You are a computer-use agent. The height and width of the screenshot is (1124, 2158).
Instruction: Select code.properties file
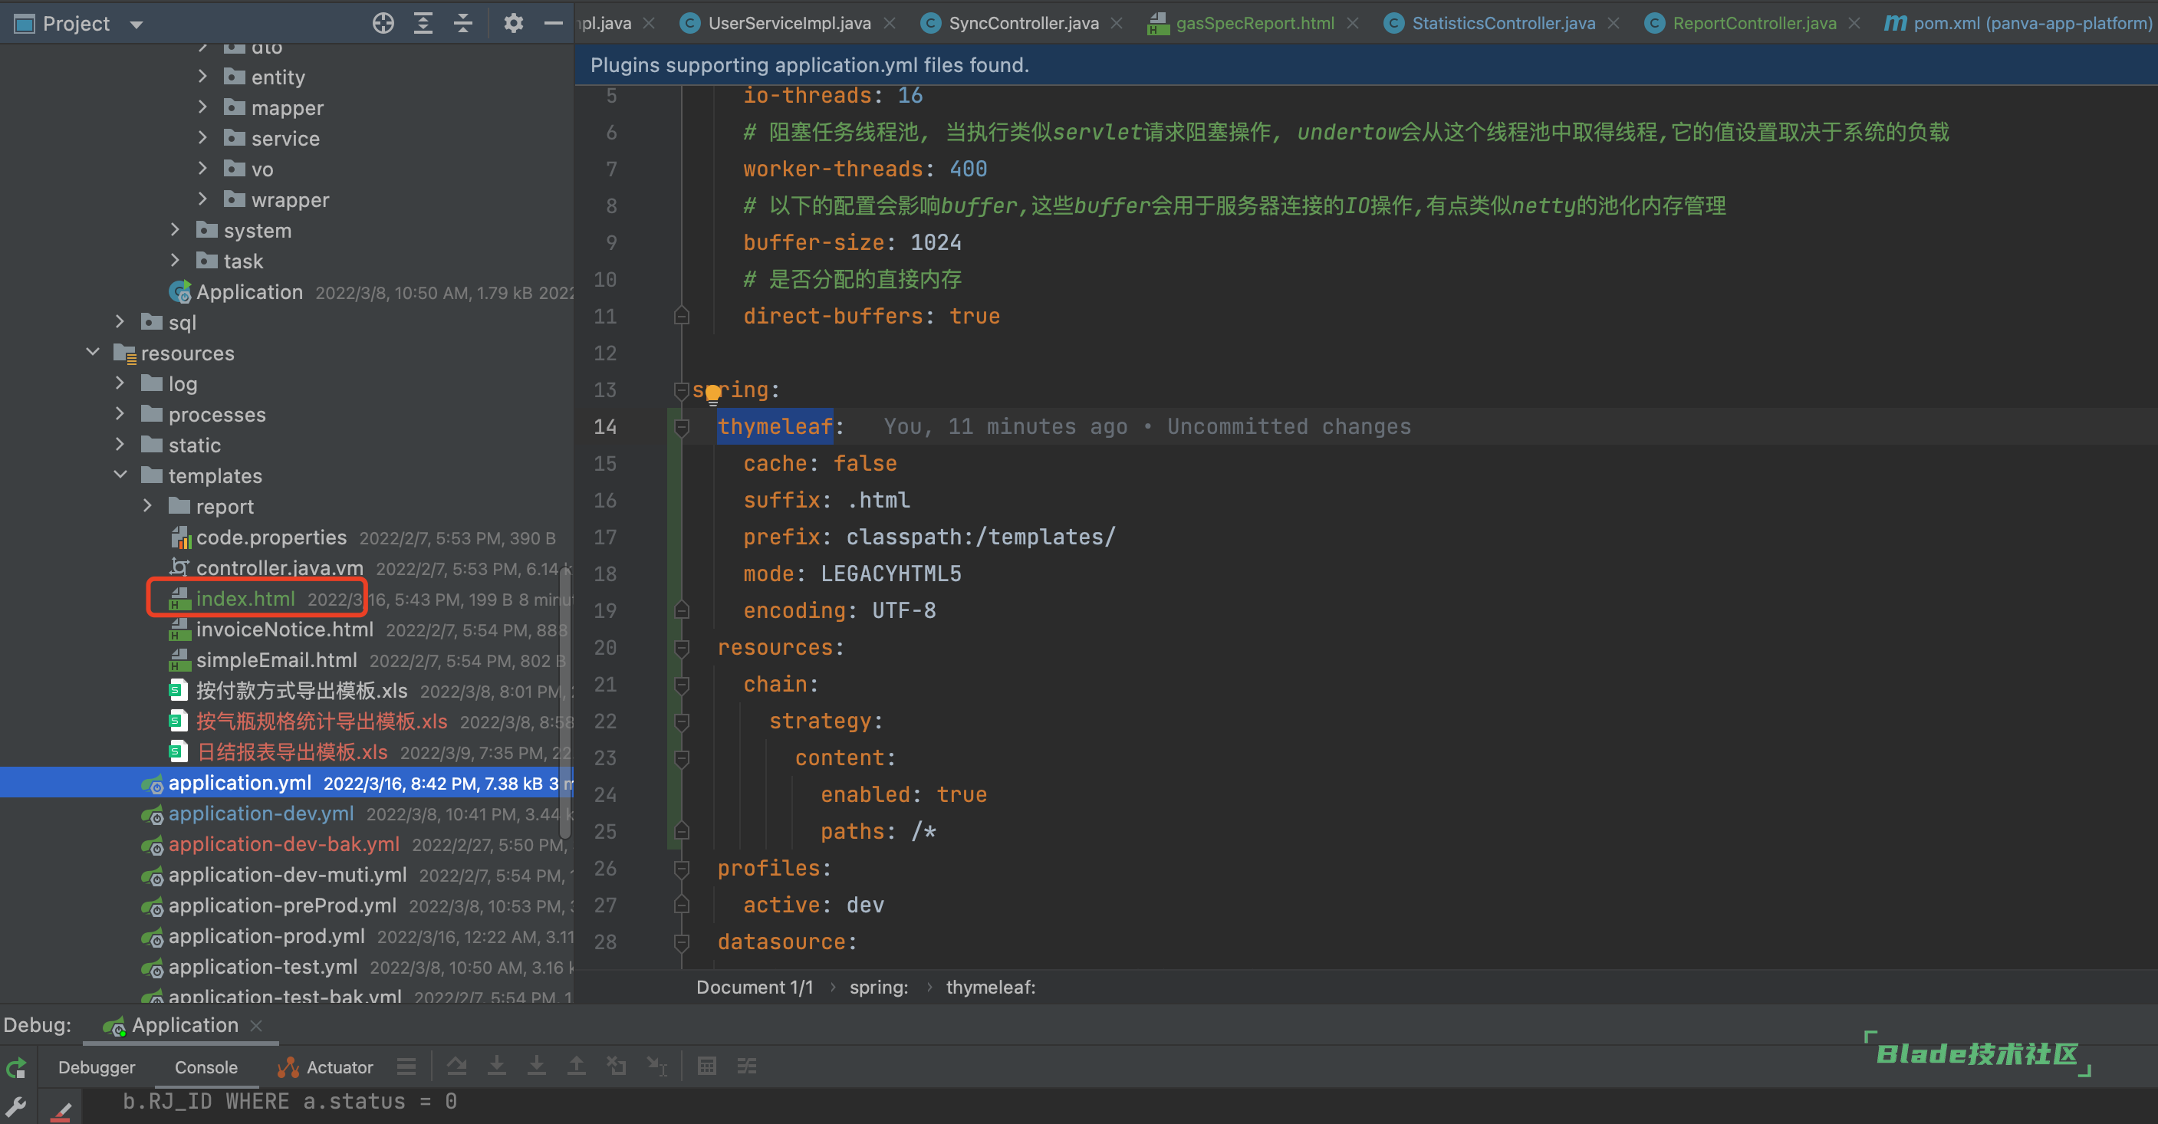coord(271,537)
